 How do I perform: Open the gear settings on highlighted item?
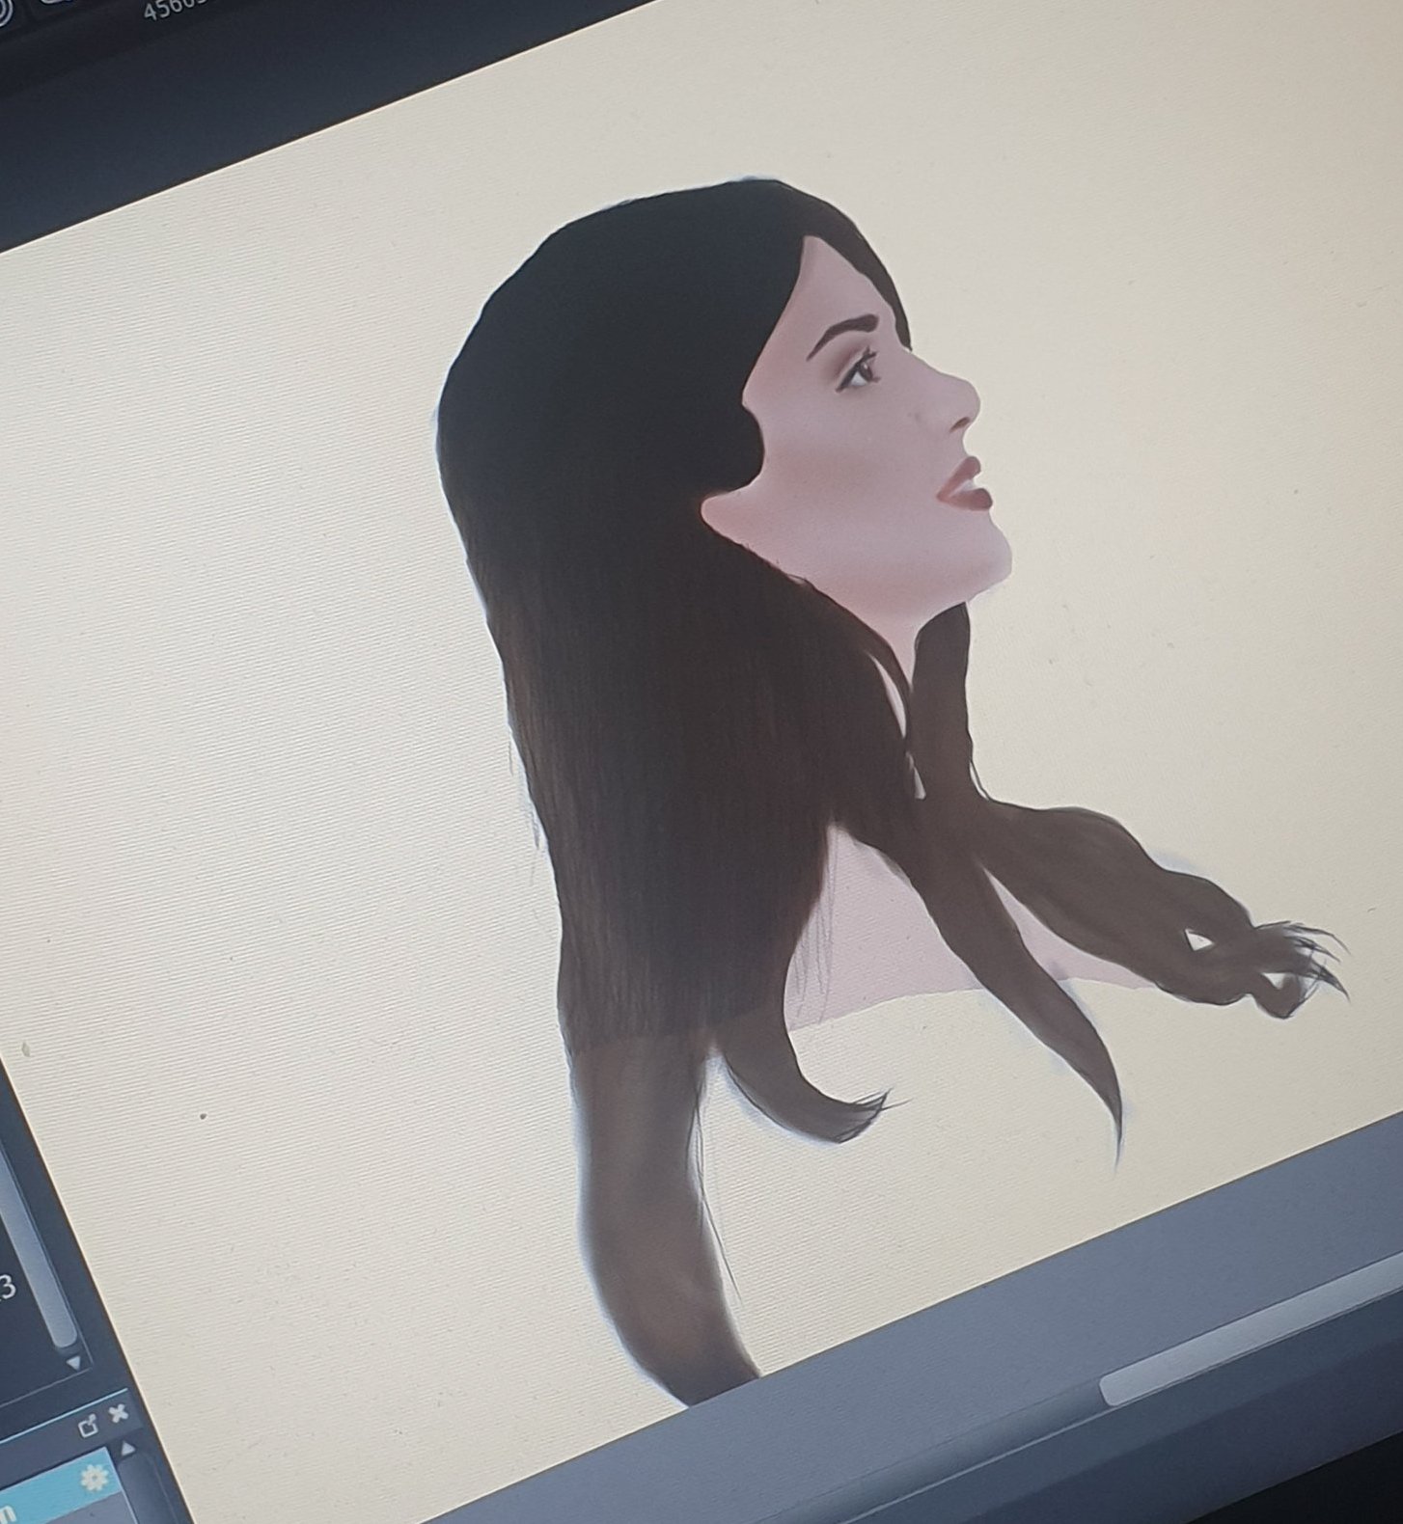tap(94, 1479)
